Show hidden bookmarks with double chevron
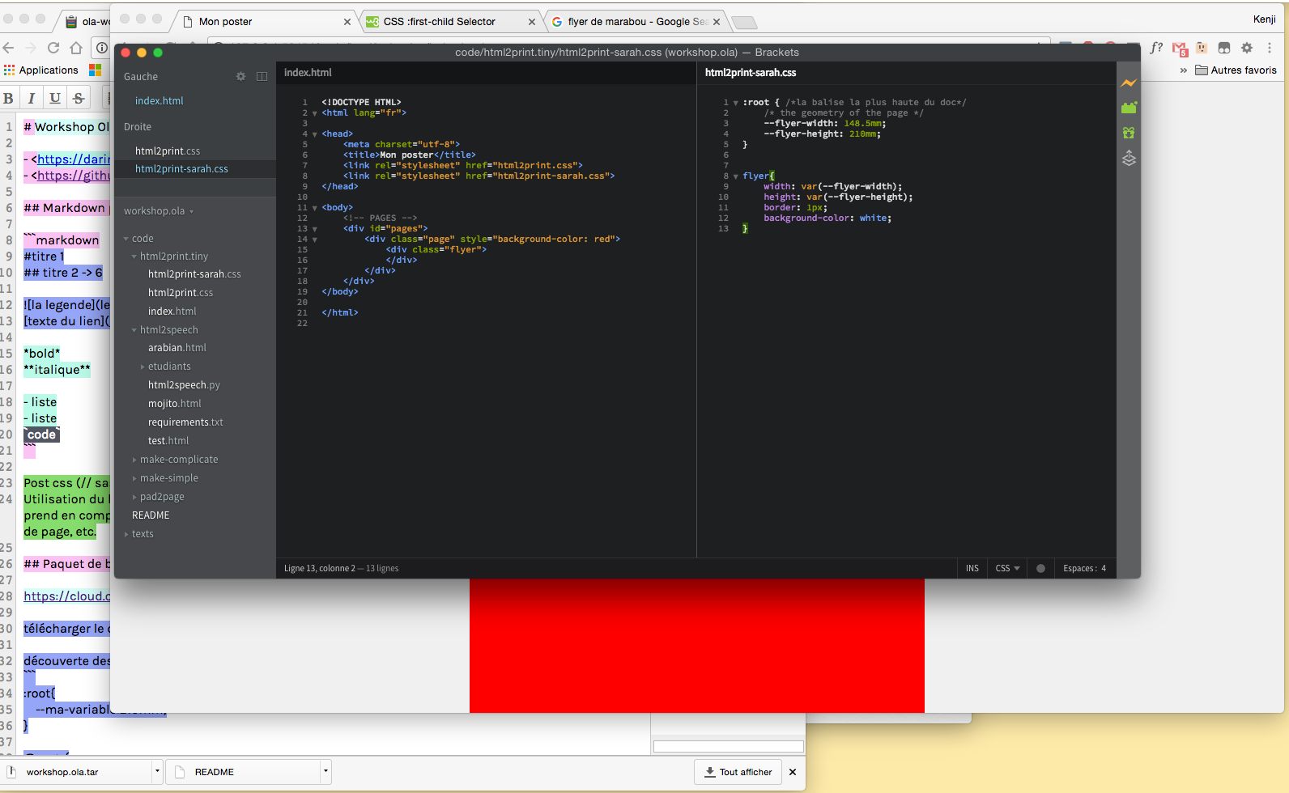The width and height of the screenshot is (1289, 793). [1184, 70]
